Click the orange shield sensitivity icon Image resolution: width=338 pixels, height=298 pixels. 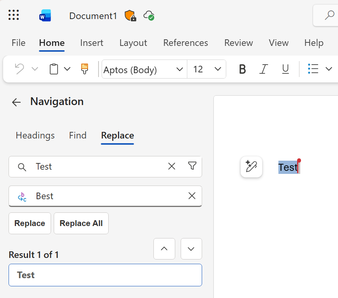point(130,16)
